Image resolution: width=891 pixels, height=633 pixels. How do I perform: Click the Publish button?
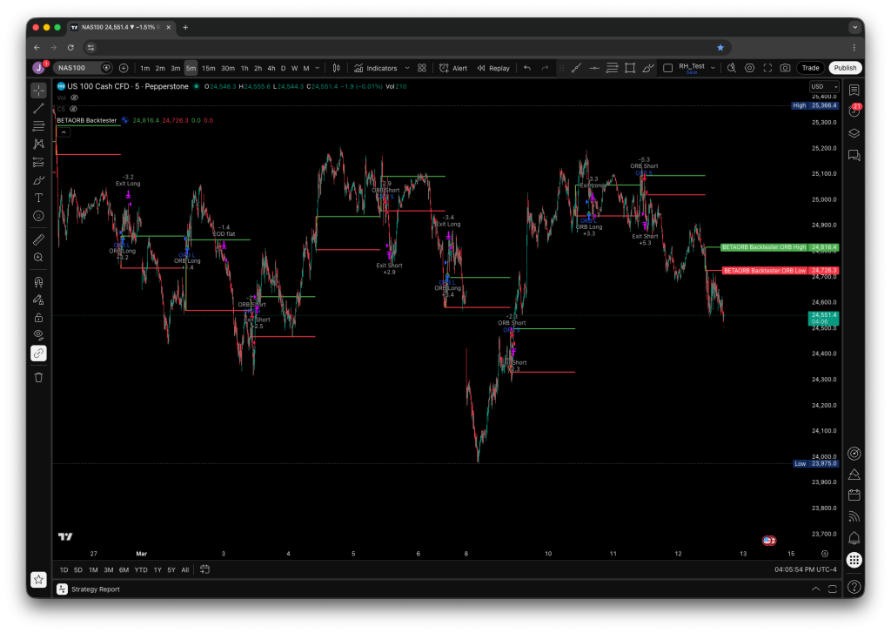[x=844, y=68]
